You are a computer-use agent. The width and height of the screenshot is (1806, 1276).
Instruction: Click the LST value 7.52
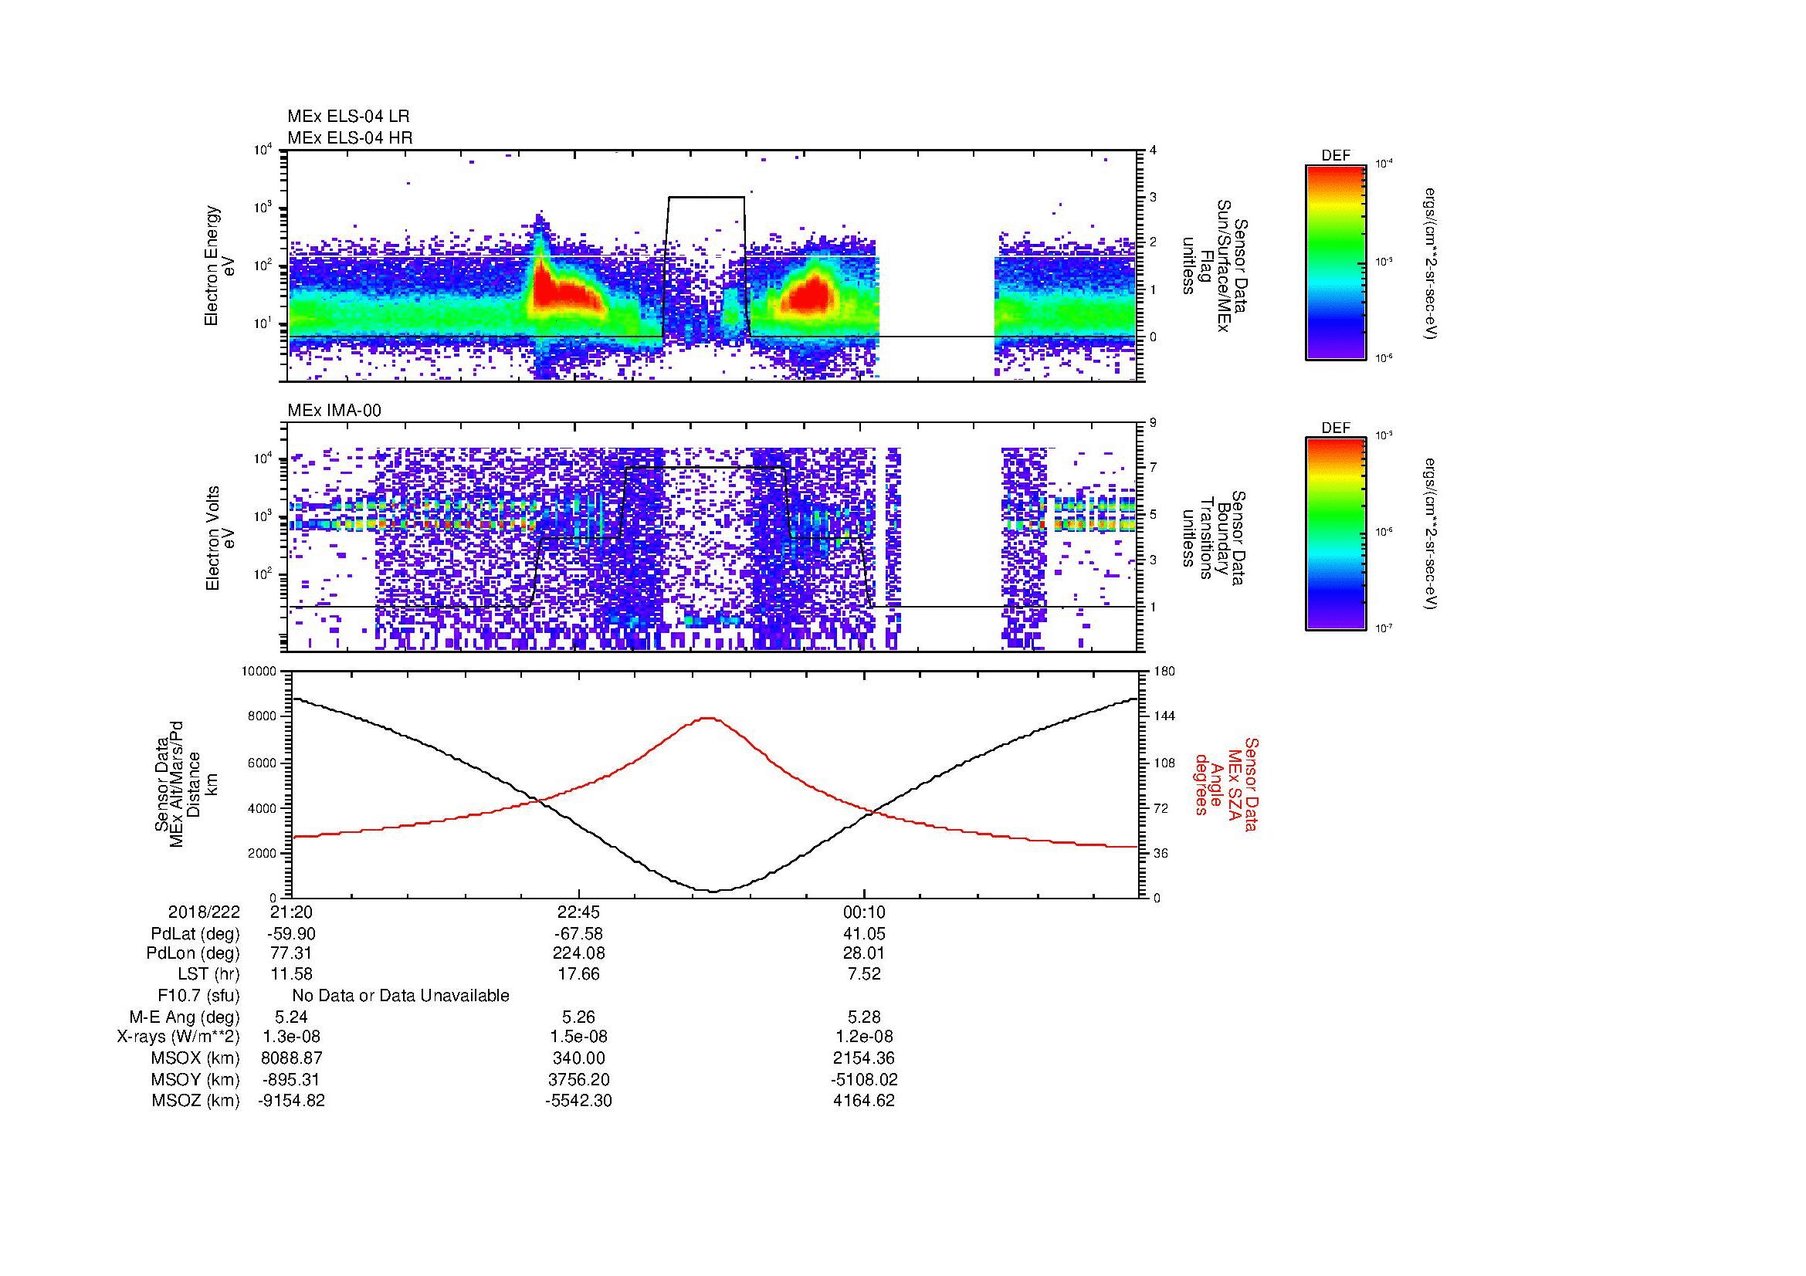(x=864, y=974)
